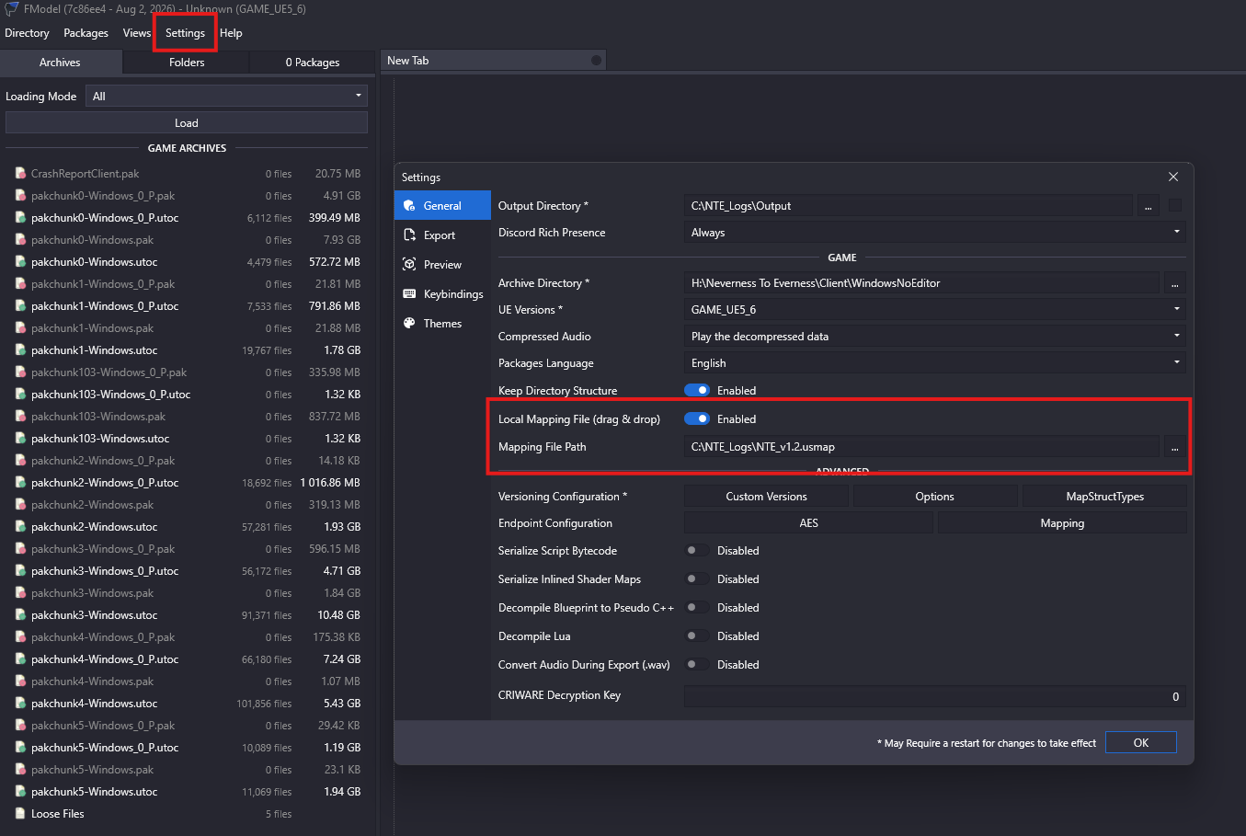Switch to the Folders tab

(187, 63)
